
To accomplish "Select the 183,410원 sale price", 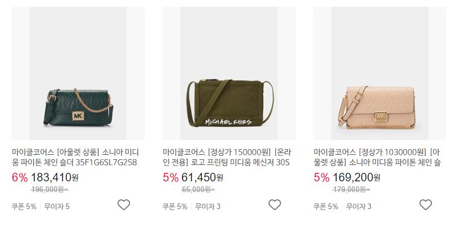I will point(54,177).
